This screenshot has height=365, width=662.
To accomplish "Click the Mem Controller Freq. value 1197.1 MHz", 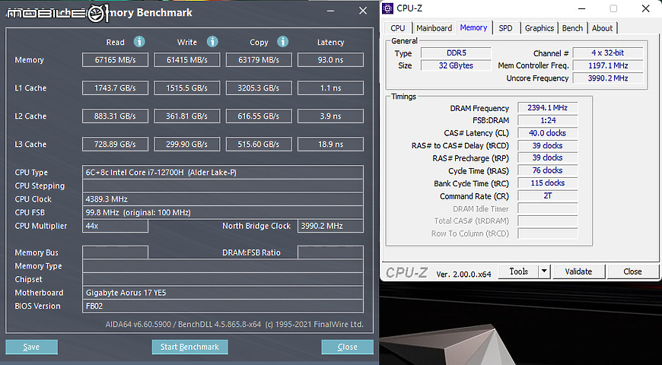I will [608, 66].
